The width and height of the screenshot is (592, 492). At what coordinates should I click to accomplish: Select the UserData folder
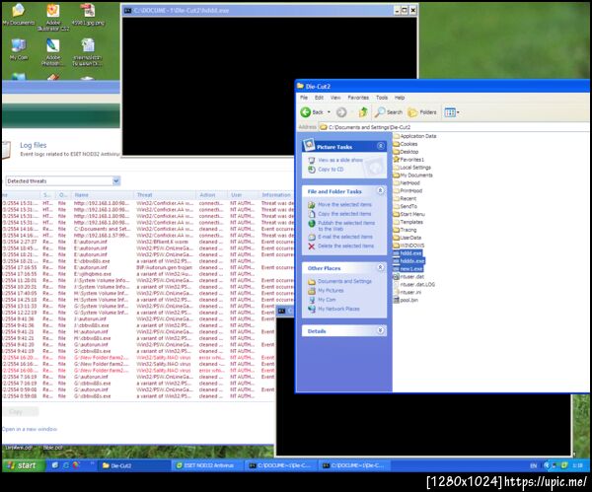point(407,238)
